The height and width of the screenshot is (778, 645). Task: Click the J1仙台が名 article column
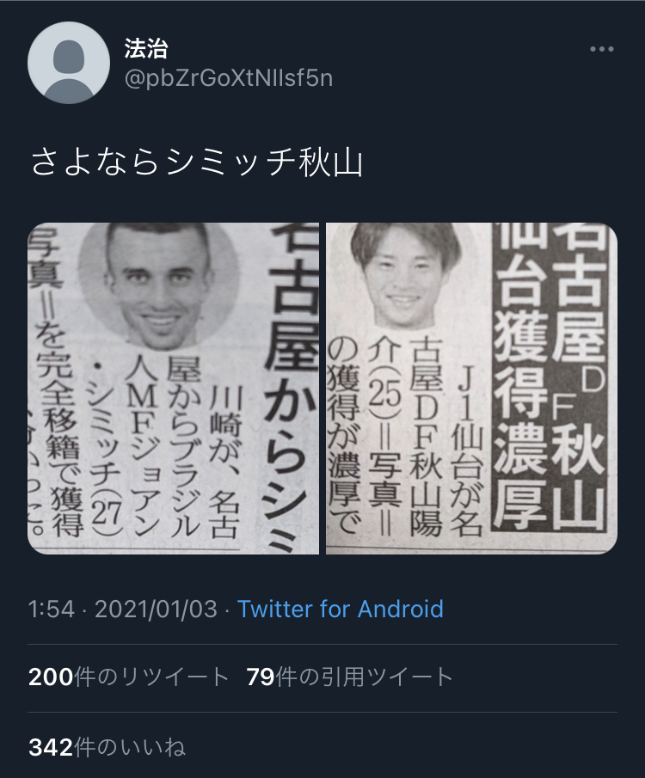467,452
